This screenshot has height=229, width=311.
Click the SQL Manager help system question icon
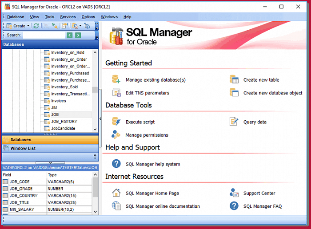click(116, 164)
